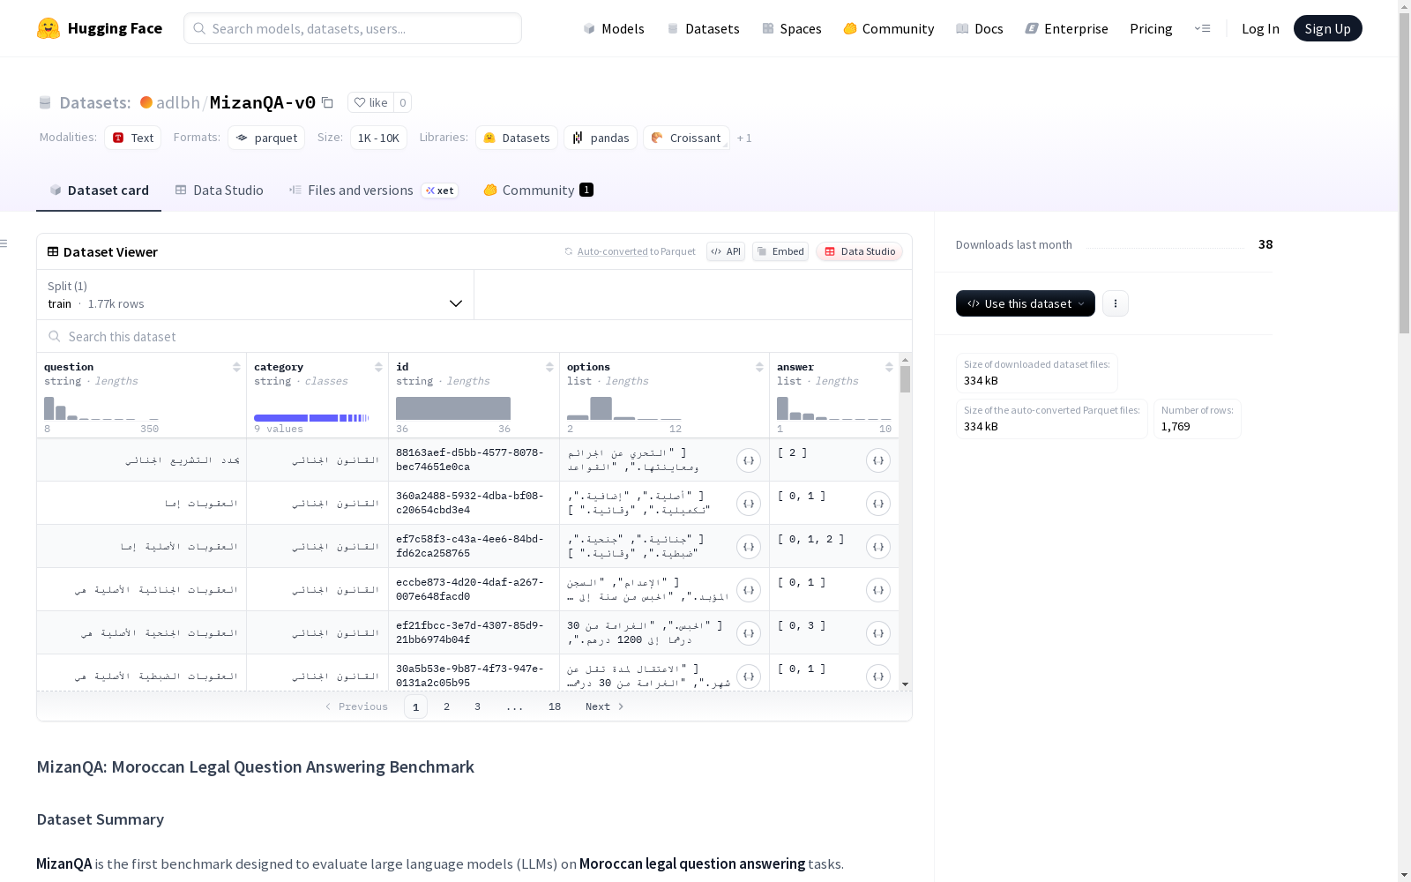Viewport: 1411px width, 882px height.
Task: Open the adlbh author profile link
Action: [178, 102]
